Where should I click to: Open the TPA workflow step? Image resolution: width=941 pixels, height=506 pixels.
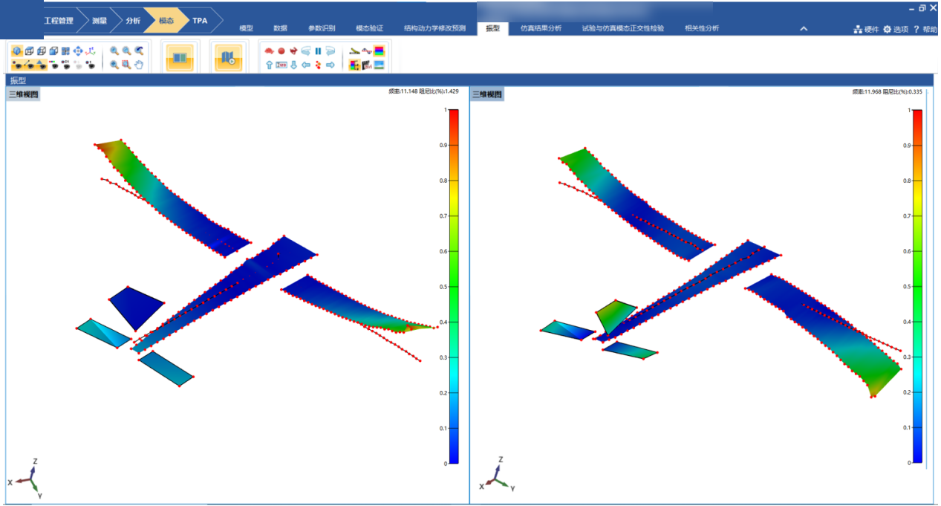(x=200, y=21)
